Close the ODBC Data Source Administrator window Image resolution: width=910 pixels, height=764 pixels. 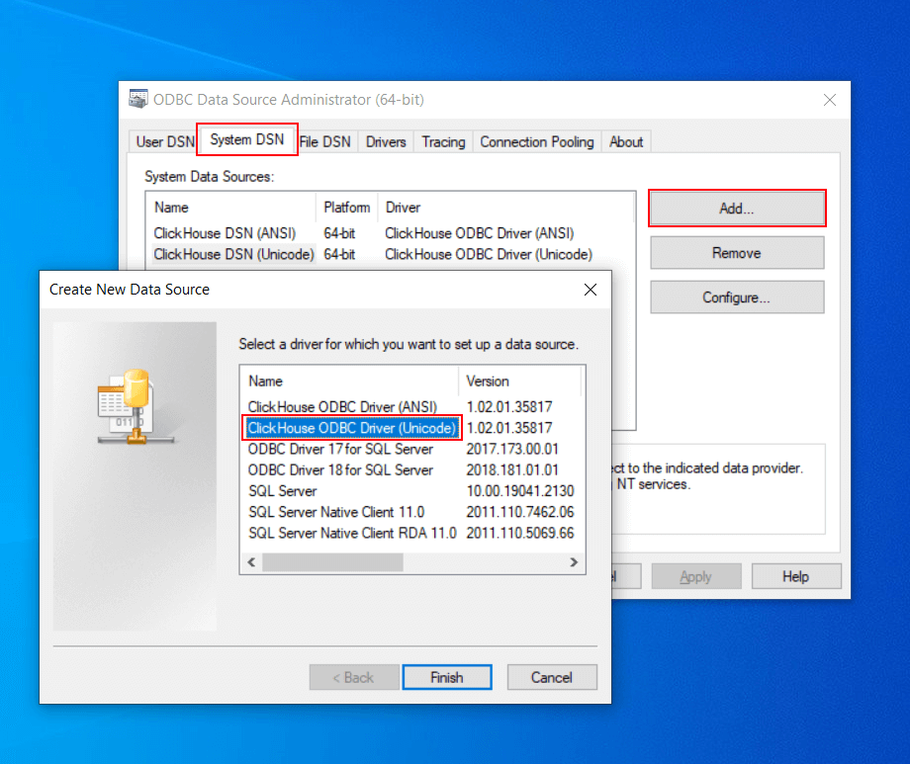click(829, 100)
